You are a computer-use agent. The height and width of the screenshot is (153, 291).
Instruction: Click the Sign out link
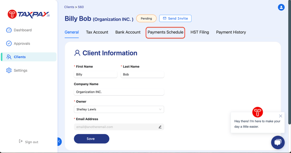(x=29, y=142)
